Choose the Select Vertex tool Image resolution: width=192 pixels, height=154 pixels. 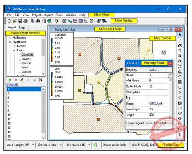point(180,40)
